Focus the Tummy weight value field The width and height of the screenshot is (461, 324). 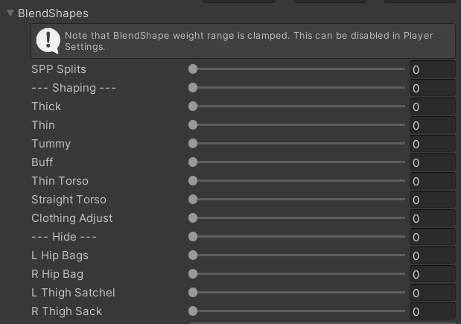pyautogui.click(x=432, y=144)
